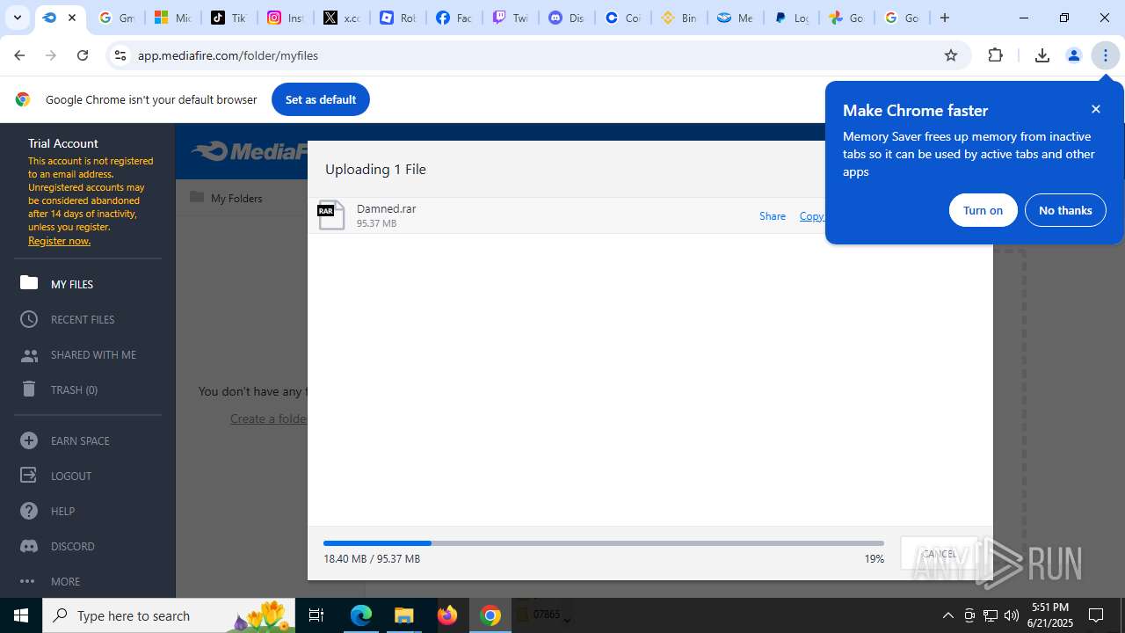The image size is (1125, 633).
Task: Open the Instagram browser tab
Action: [x=285, y=18]
